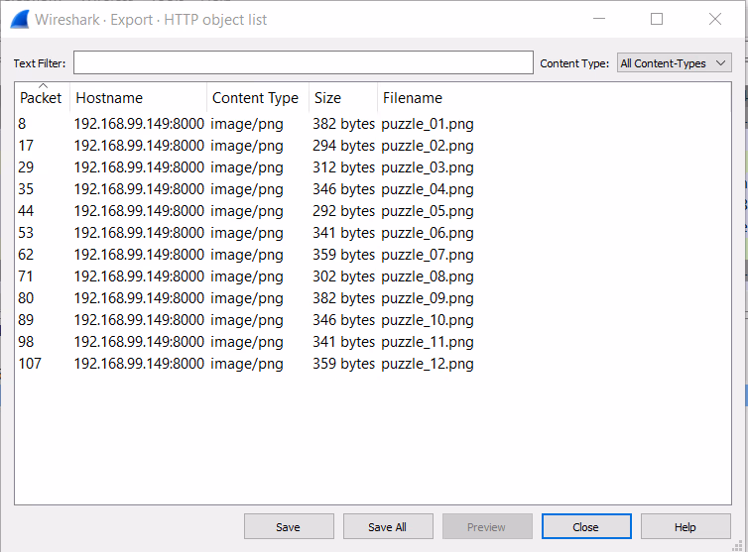The image size is (748, 552).
Task: Click hostname cell in puzzle_12.png row
Action: pyautogui.click(x=139, y=364)
